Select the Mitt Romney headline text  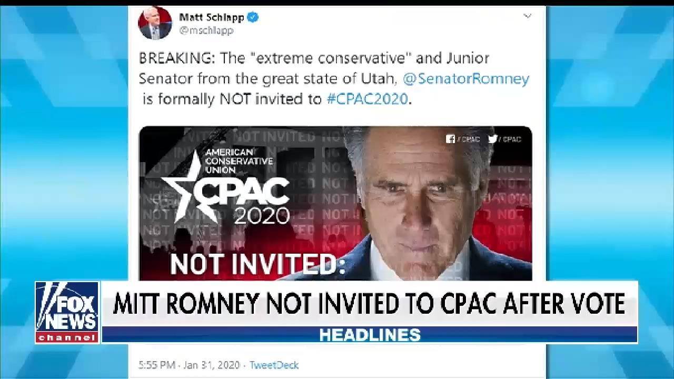(369, 304)
